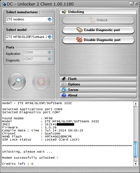Expand the Flash section
This screenshot has height=173, width=140.
click(x=98, y=79)
